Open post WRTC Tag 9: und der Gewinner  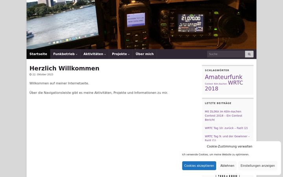[227, 138]
